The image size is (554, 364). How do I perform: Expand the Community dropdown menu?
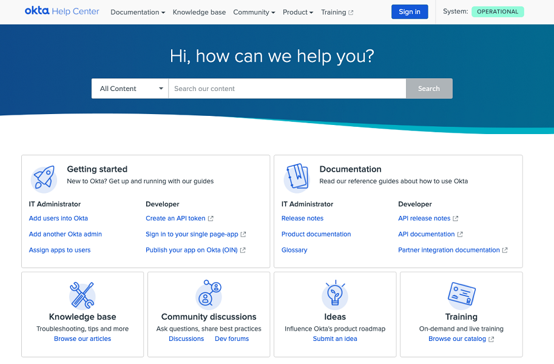254,12
